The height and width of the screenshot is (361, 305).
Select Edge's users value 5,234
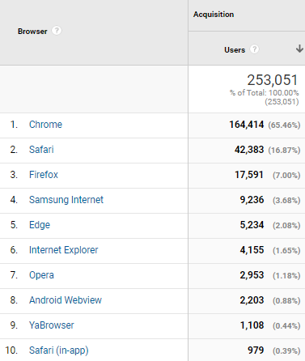pos(252,225)
